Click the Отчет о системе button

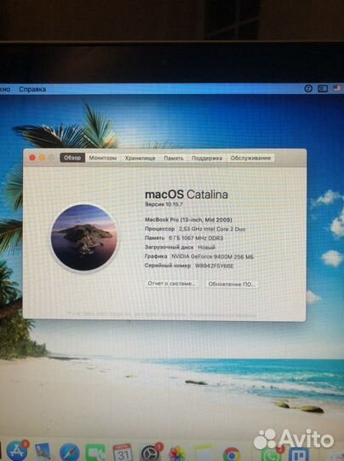pos(171,283)
